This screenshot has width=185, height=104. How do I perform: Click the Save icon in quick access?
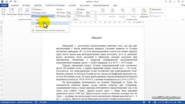point(7,2)
